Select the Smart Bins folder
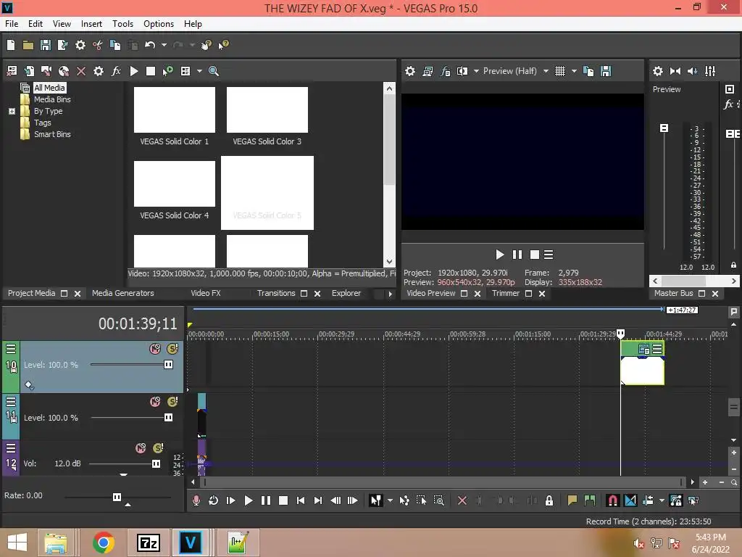 [52, 134]
